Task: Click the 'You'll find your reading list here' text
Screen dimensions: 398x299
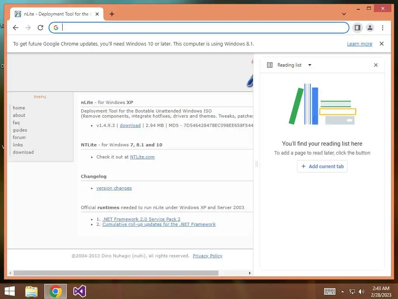Action: (x=322, y=144)
